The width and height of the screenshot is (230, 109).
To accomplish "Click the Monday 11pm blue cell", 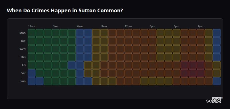I will tap(217, 33).
